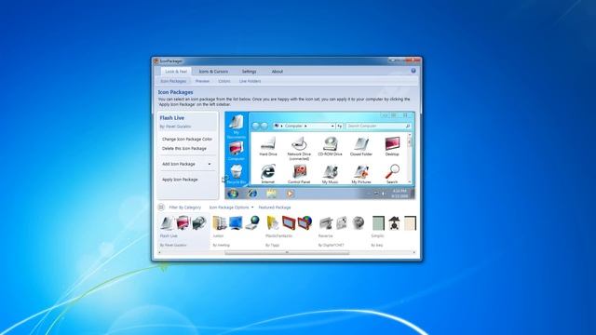Screen dimensions: 596x335
Task: Switch to the Look & Feel tab
Action: (176, 72)
